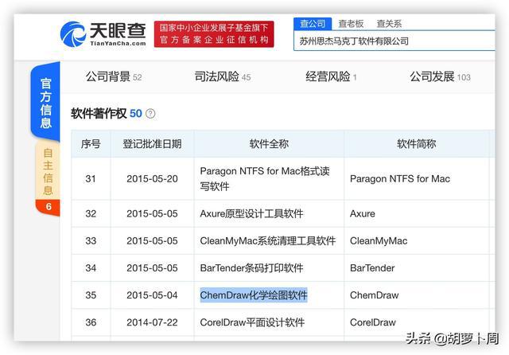Click the CleanMyMac系统清理工具软件 cell
This screenshot has width=509, height=355.
click(269, 241)
